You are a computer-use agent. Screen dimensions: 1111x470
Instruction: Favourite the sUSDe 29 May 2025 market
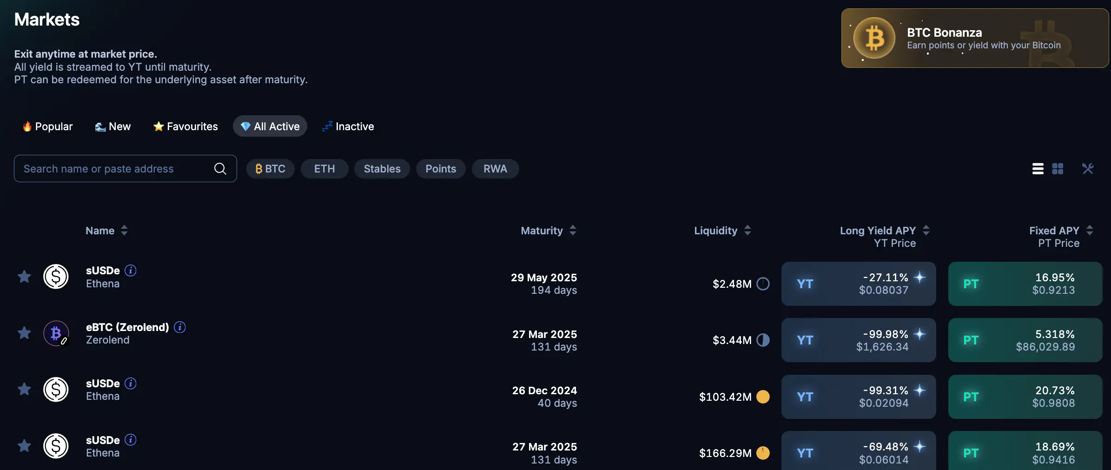24,277
